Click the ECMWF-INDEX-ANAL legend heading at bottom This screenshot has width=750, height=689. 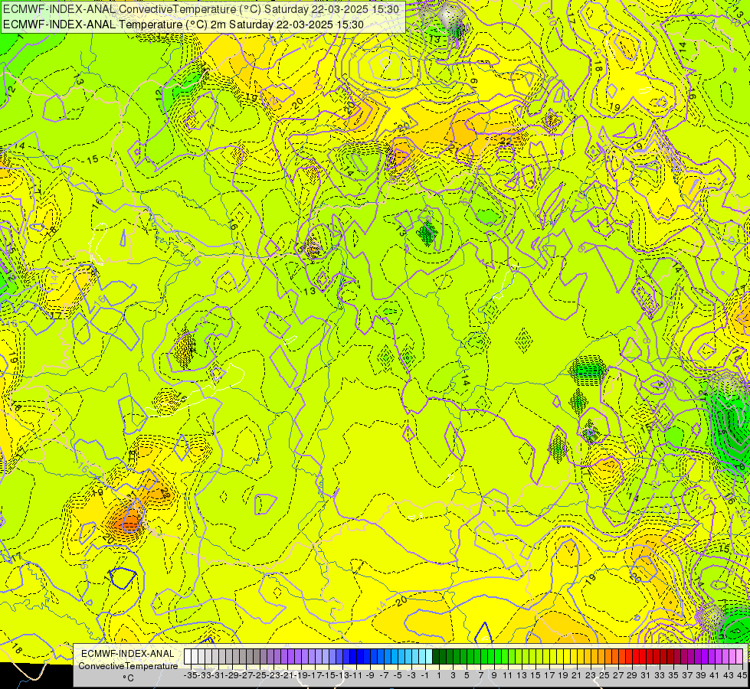(128, 654)
